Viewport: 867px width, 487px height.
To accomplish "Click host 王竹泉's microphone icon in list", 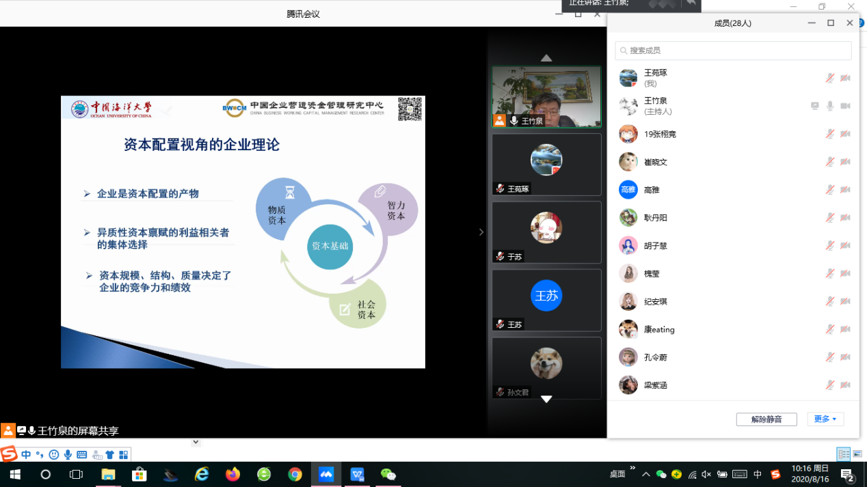I will tap(830, 106).
